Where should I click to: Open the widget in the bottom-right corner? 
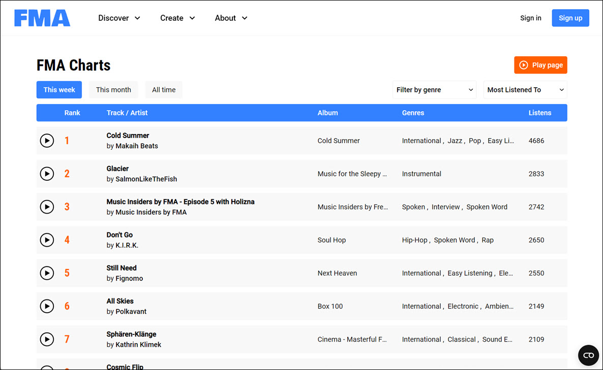(588, 355)
